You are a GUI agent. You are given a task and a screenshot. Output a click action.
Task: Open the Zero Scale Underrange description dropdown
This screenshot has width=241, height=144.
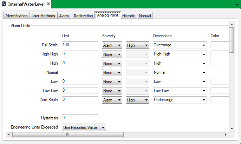click(180, 100)
